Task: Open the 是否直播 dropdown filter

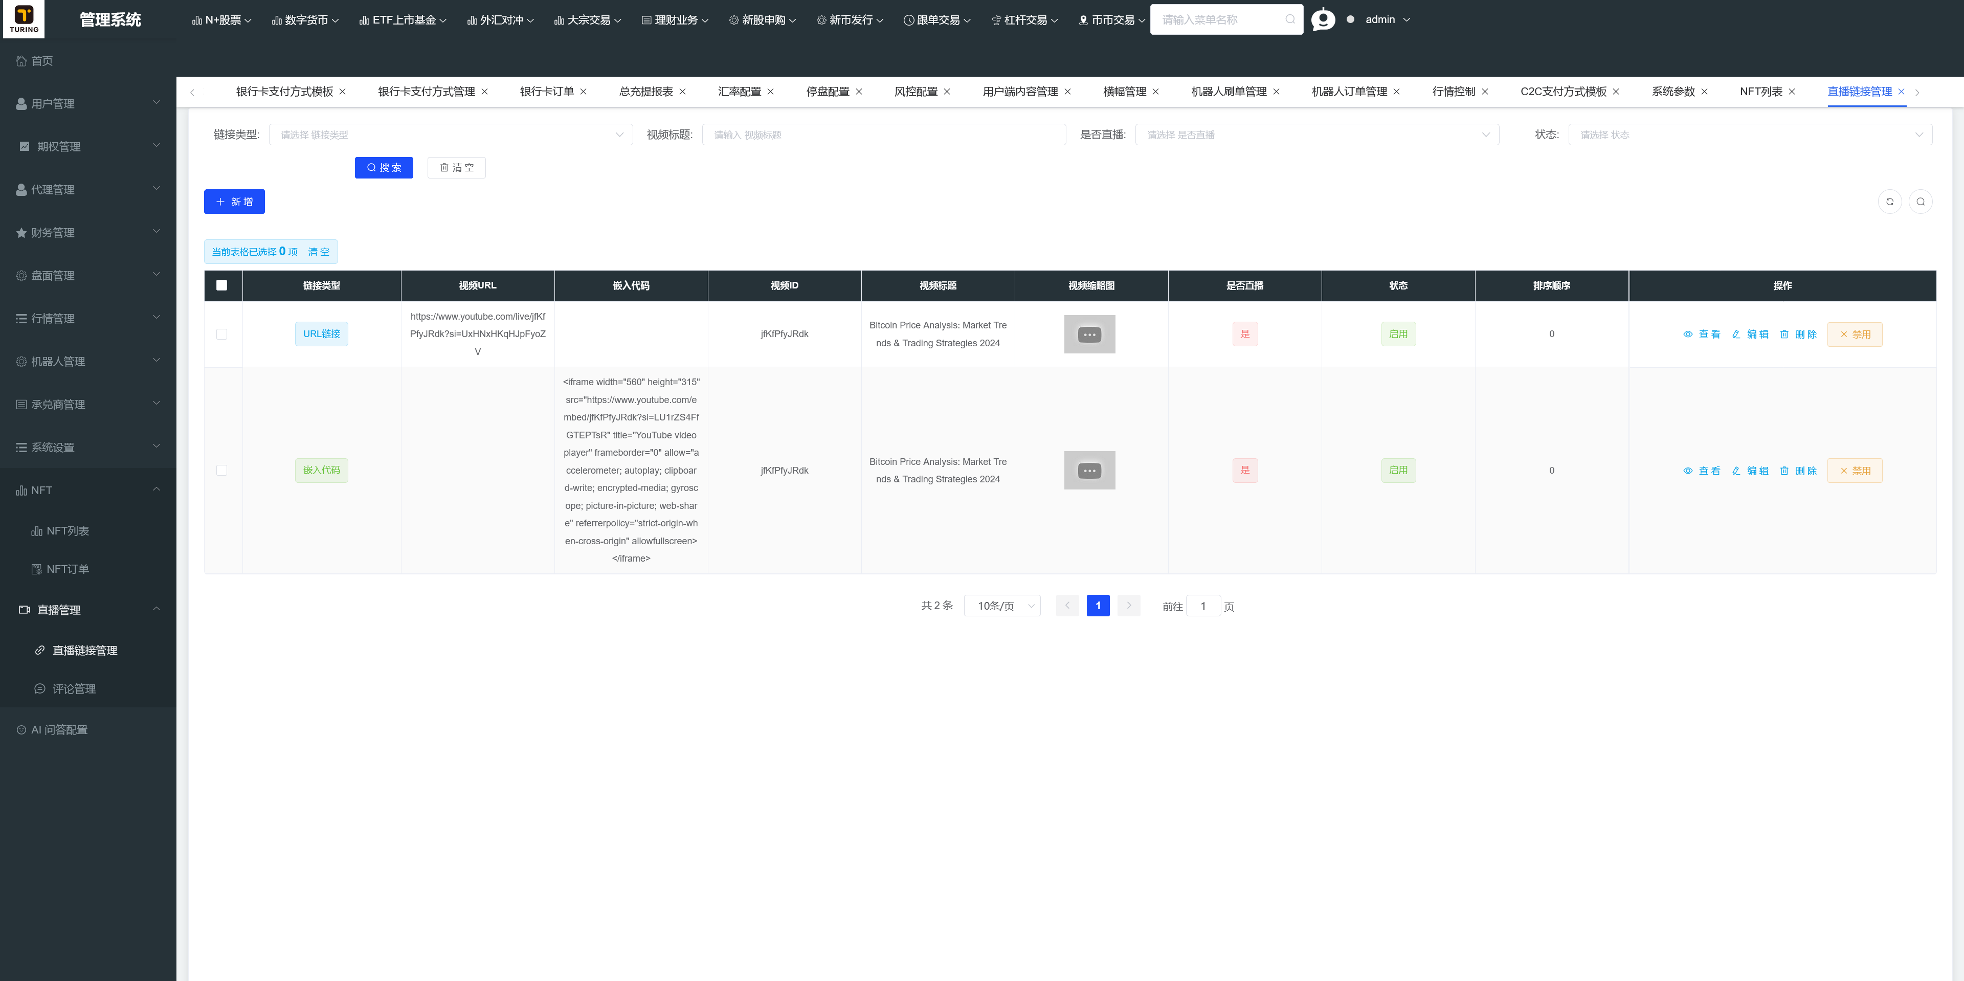Action: (1316, 135)
